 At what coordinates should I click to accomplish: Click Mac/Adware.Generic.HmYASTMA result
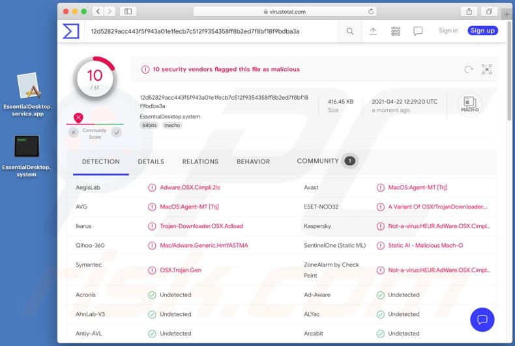coord(204,245)
